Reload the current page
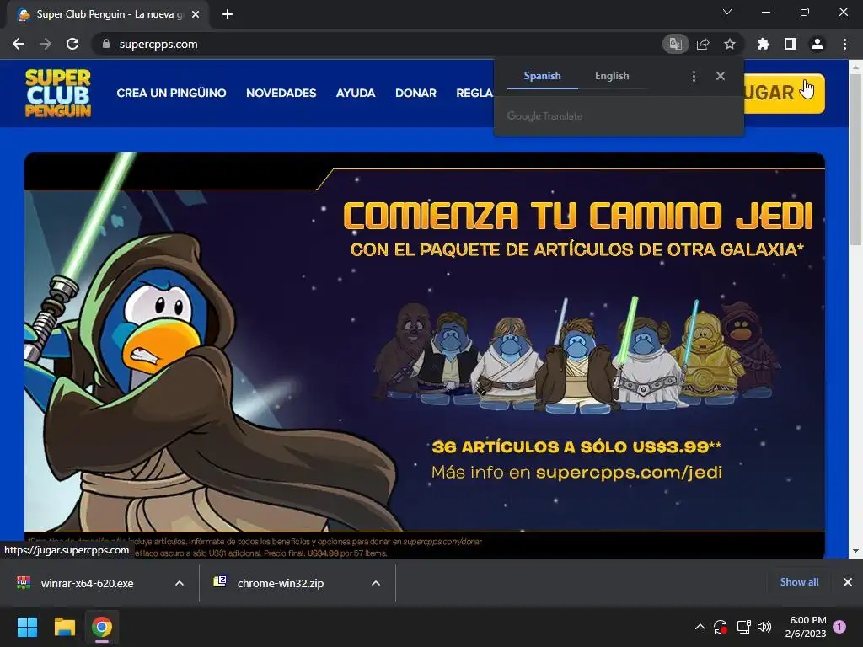 click(72, 44)
